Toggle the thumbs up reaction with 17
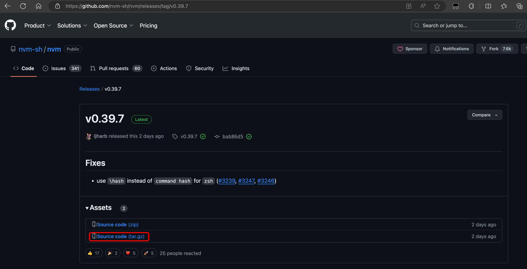The width and height of the screenshot is (527, 269). click(x=94, y=253)
